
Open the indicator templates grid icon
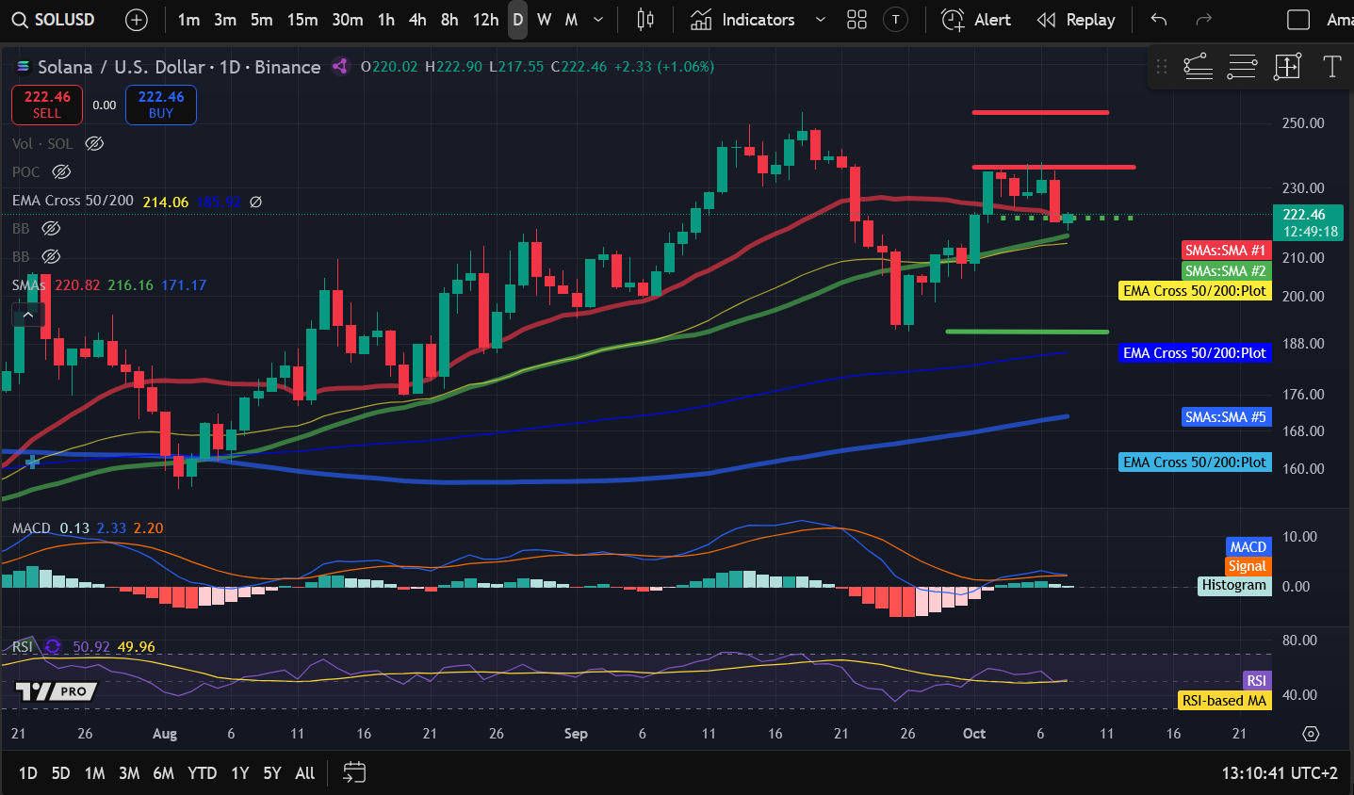856,20
